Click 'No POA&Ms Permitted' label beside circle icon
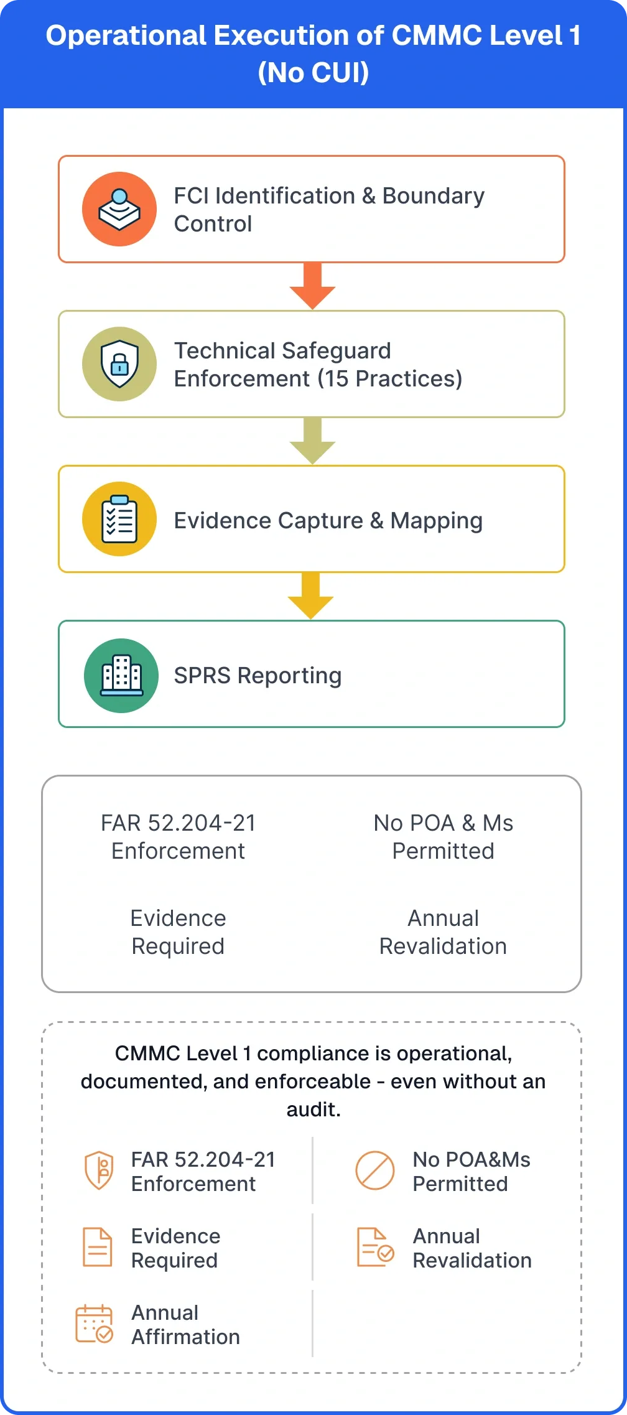This screenshot has width=627, height=1415. click(x=471, y=1172)
